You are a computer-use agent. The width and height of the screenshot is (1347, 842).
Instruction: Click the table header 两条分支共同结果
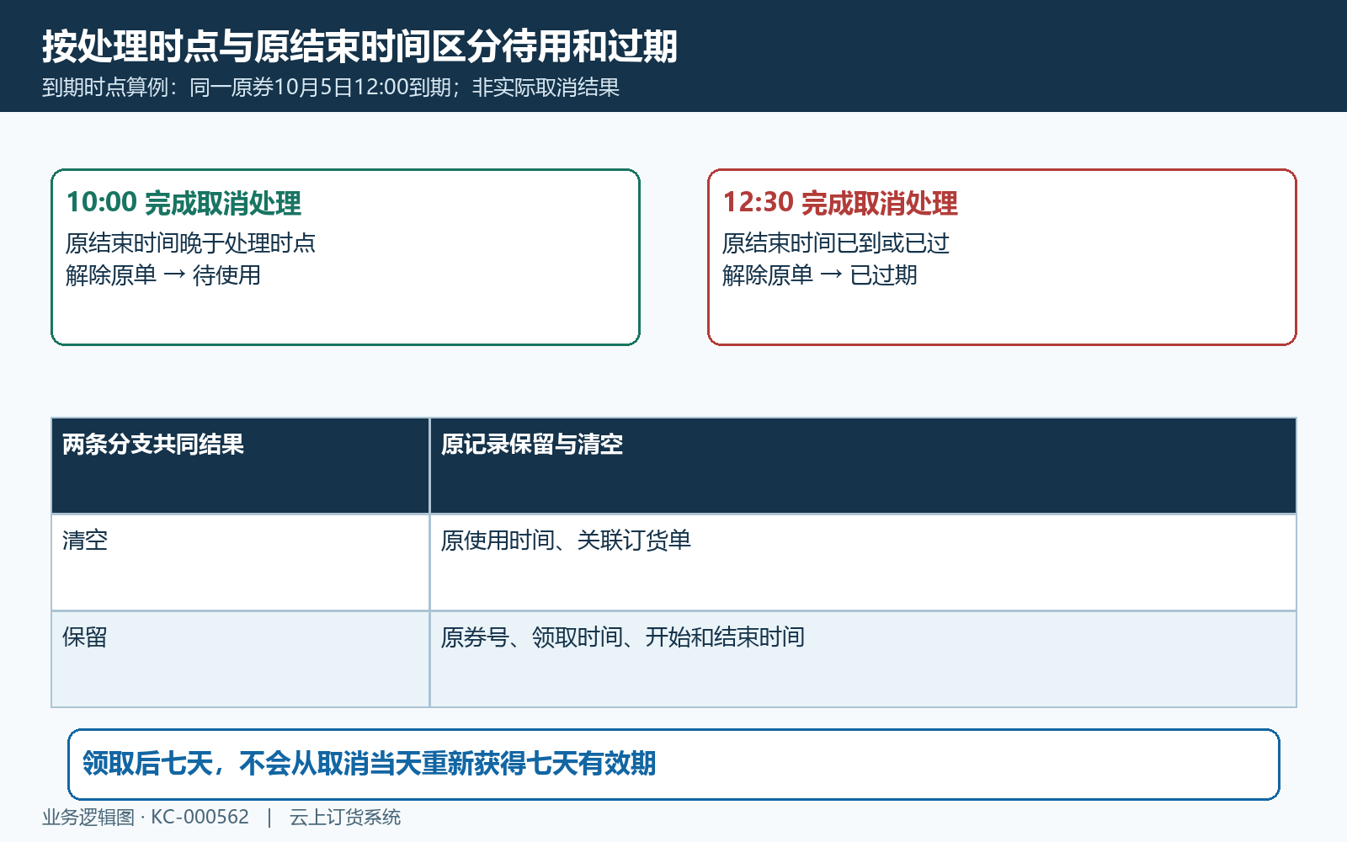[241, 466]
